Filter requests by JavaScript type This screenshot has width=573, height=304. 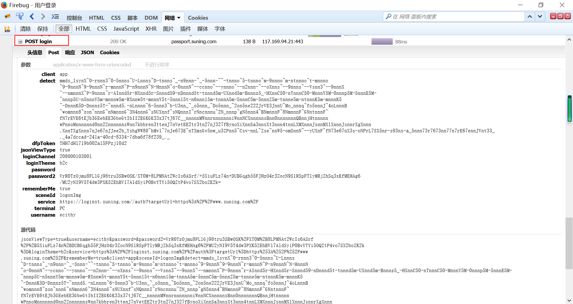pyautogui.click(x=126, y=29)
